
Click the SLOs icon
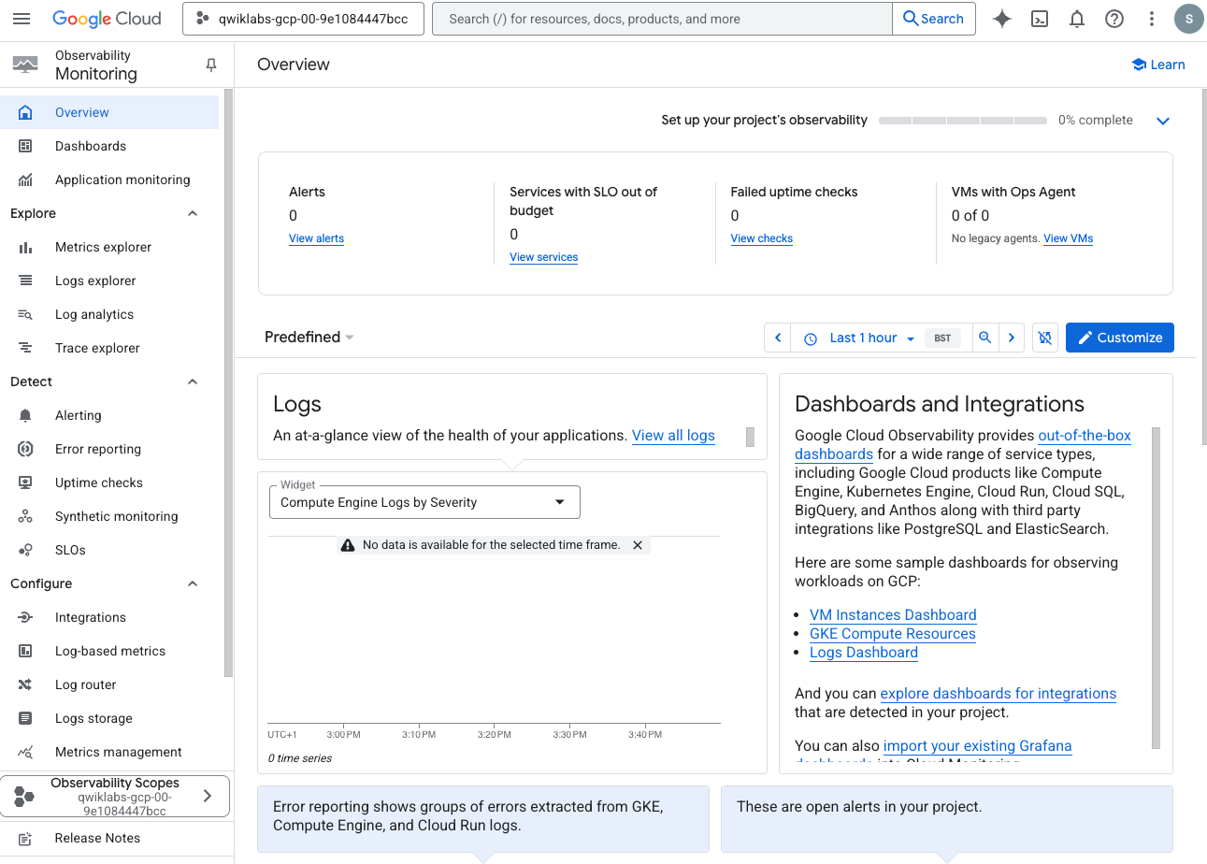click(x=25, y=550)
